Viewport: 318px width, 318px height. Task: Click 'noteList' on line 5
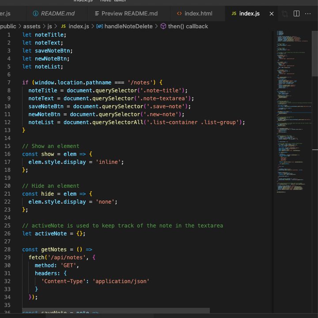pyautogui.click(x=47, y=67)
